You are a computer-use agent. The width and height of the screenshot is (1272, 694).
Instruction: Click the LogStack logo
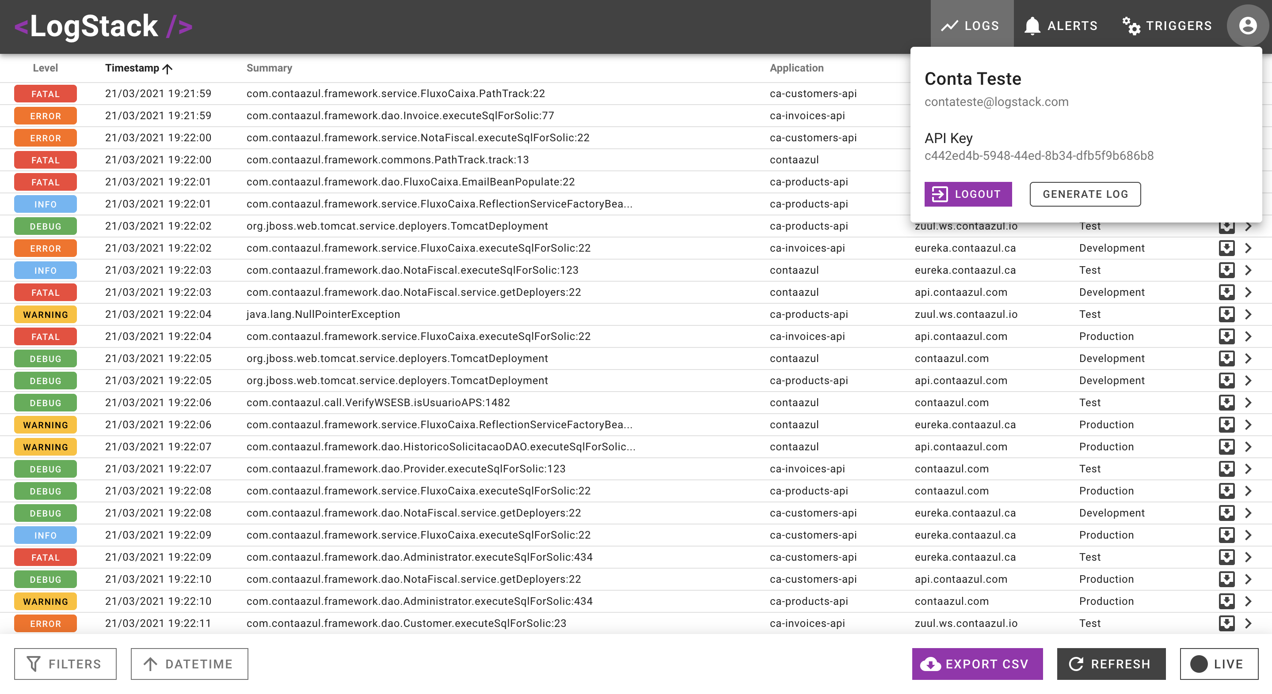pyautogui.click(x=104, y=26)
